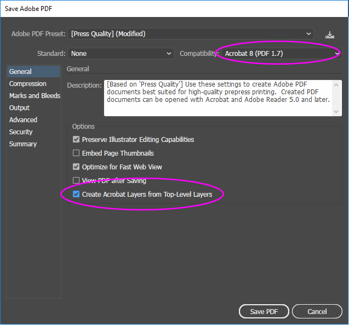Open the Standard dropdown set to None

point(121,53)
